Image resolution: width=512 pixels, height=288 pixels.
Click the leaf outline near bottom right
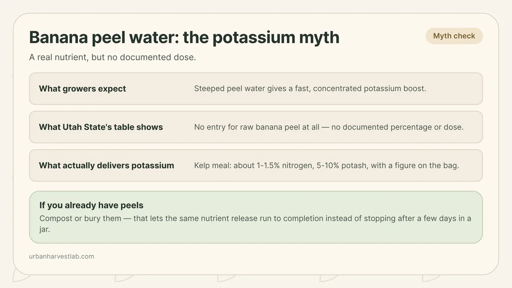432,278
